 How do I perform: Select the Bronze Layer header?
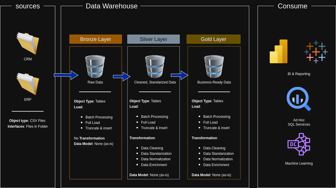point(96,39)
